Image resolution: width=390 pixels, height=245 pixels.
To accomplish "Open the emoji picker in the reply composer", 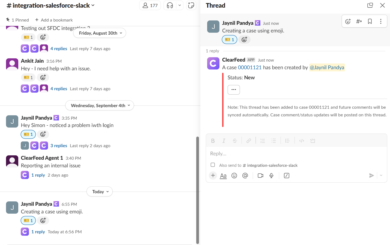I will coord(234,176).
